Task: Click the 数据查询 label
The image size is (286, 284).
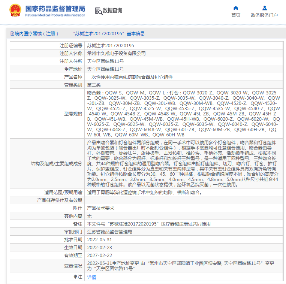Action: 112,10
